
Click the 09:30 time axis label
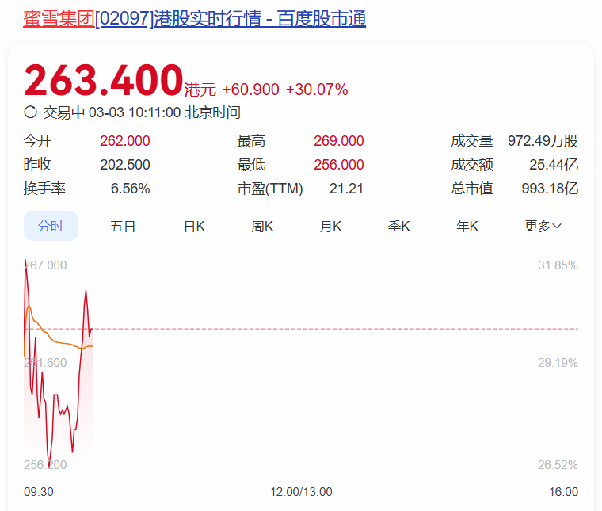(39, 492)
